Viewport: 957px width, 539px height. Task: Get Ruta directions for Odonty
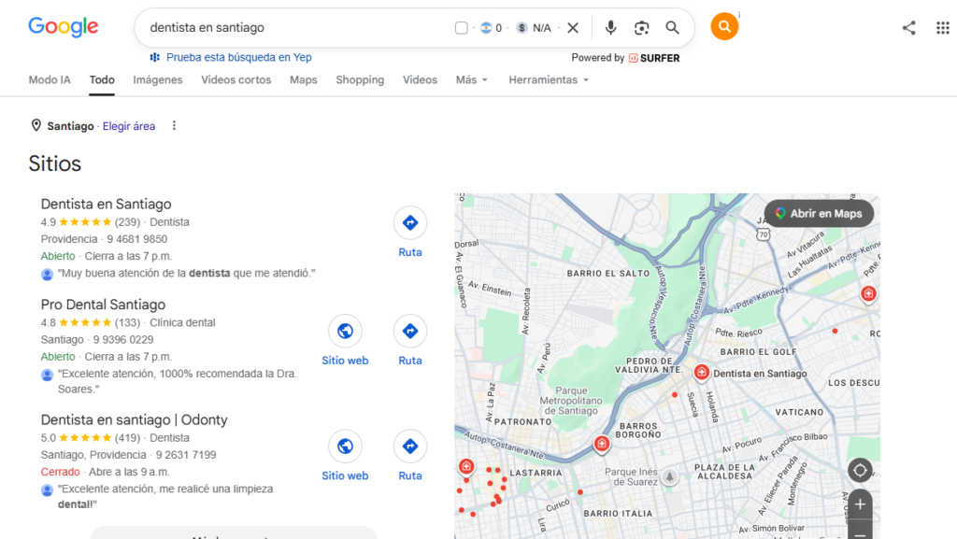[x=410, y=456]
